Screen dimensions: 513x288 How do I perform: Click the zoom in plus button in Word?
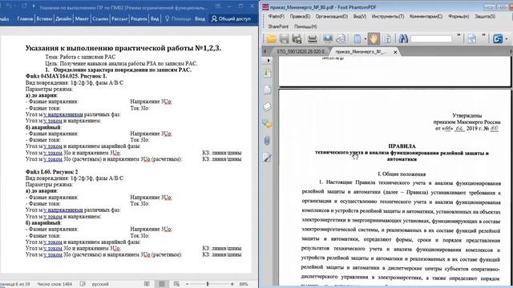tap(232, 284)
